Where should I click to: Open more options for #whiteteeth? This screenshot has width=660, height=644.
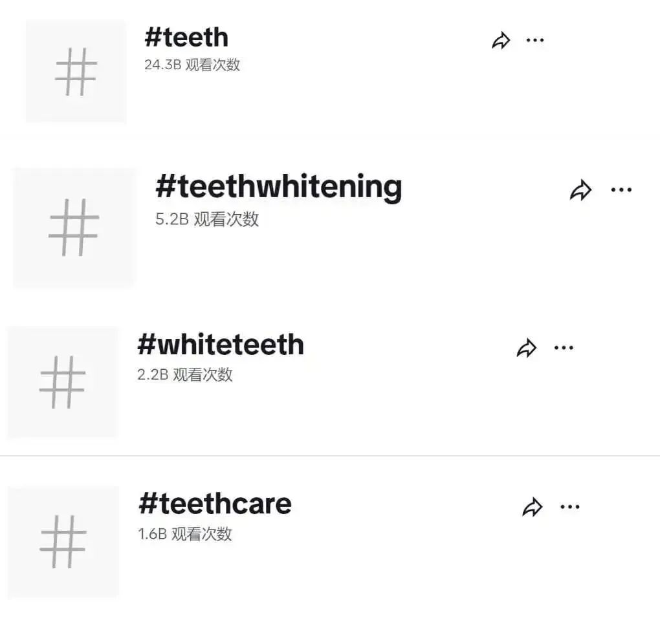click(x=564, y=348)
